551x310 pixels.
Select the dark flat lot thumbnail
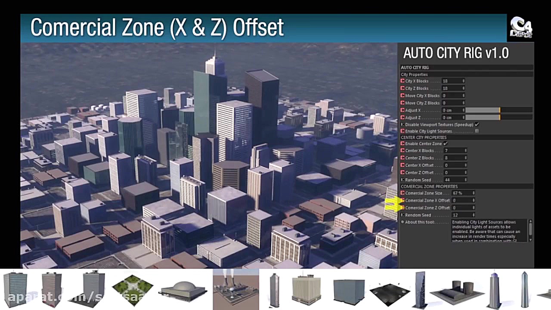(x=390, y=294)
